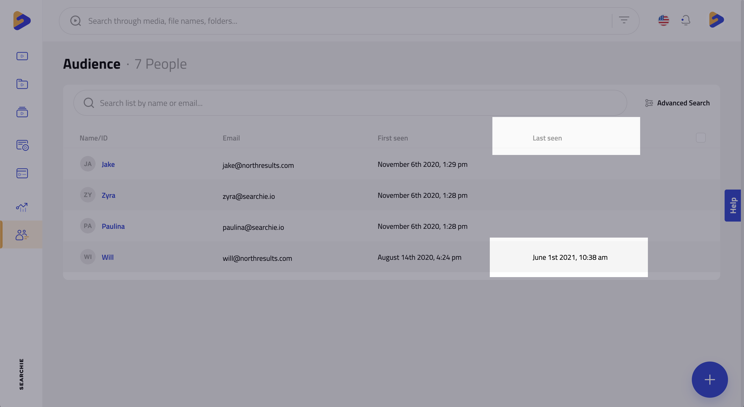The height and width of the screenshot is (407, 744).
Task: Open Jake's audience profile link
Action: [108, 164]
